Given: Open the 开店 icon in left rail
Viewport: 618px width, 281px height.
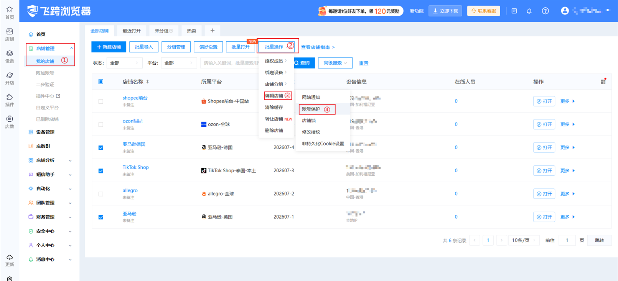Looking at the screenshot, I should pos(10,75).
